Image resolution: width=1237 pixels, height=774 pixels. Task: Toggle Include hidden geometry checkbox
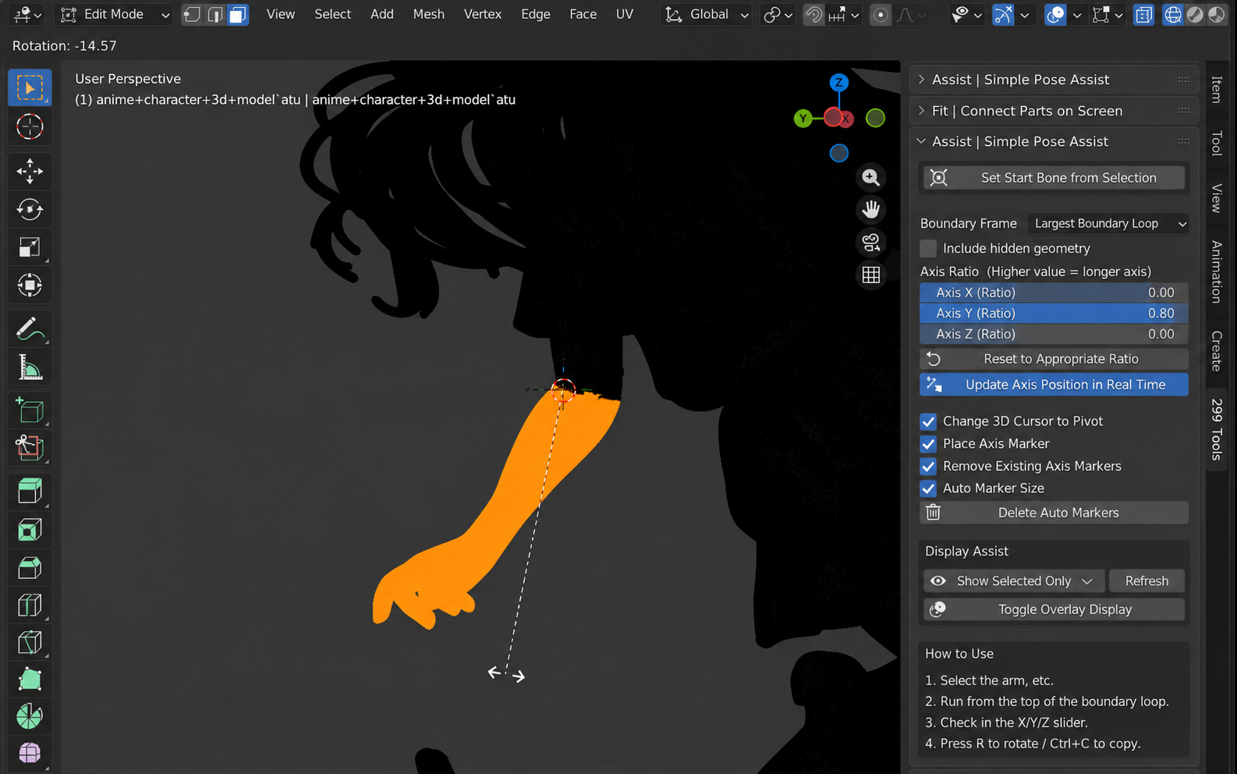[x=928, y=248]
